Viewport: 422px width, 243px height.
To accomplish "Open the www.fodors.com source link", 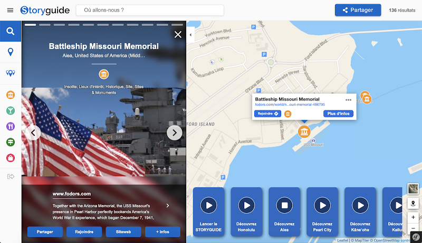I will pyautogui.click(x=72, y=194).
